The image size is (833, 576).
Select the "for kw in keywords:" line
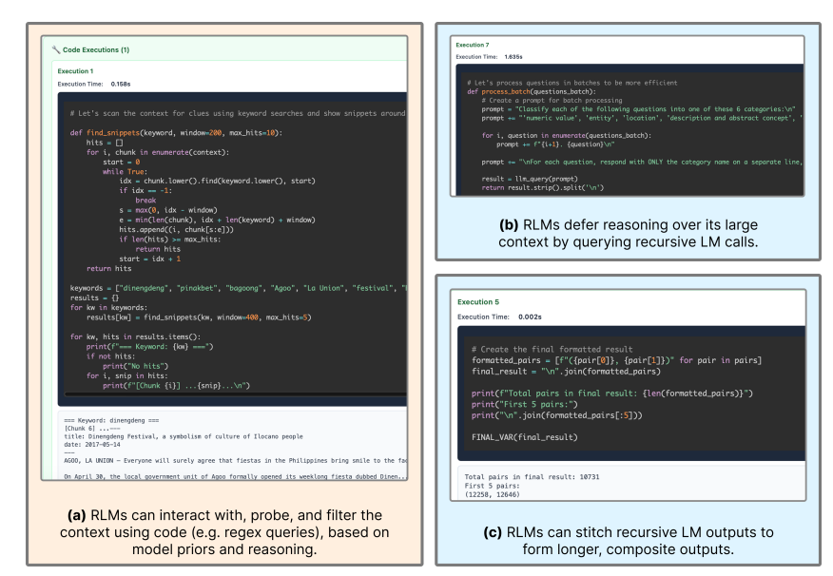point(109,307)
